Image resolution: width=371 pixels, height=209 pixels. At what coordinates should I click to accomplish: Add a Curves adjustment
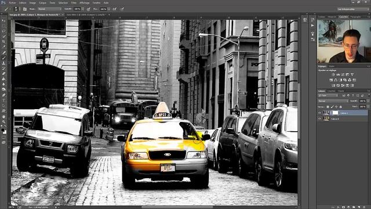coord(343,75)
